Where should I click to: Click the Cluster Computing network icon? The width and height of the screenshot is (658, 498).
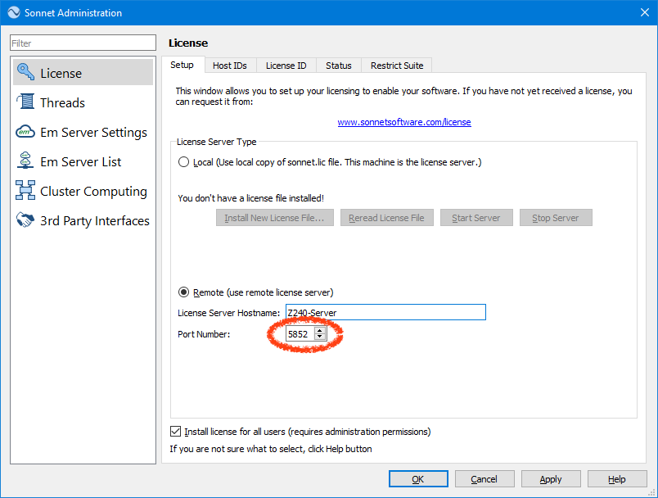25,191
